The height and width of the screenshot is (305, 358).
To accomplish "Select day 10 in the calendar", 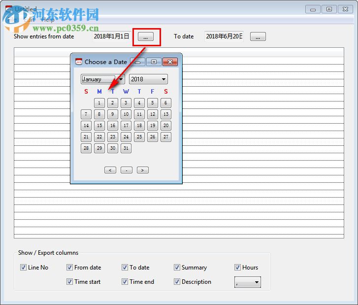I will [126, 114].
